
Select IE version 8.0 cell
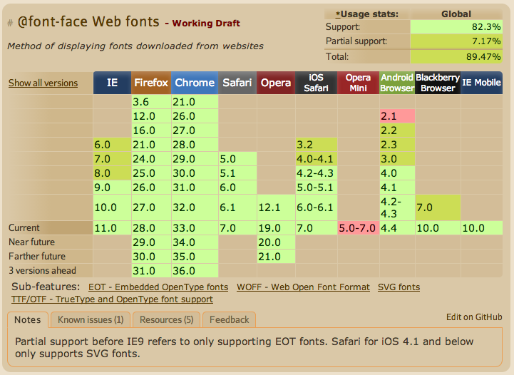click(112, 173)
